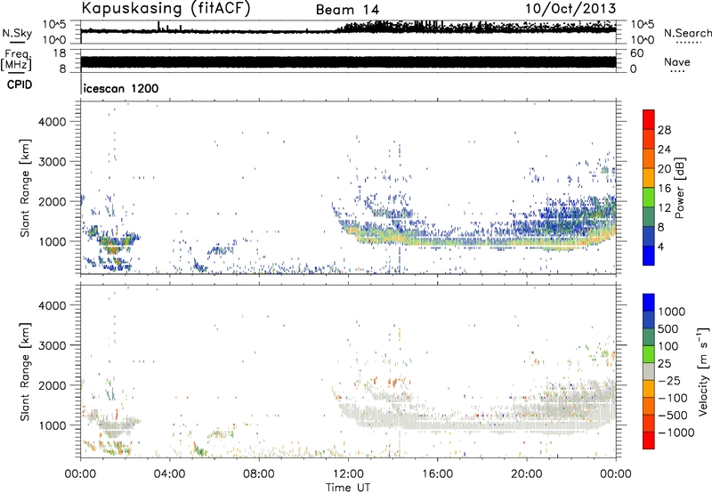Click the sky noise trace panel
Viewport: 712px width, 493px height.
click(x=348, y=32)
